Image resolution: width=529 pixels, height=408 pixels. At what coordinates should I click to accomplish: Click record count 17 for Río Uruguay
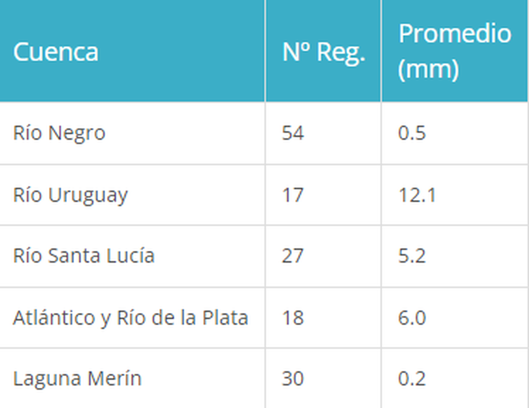pyautogui.click(x=293, y=195)
